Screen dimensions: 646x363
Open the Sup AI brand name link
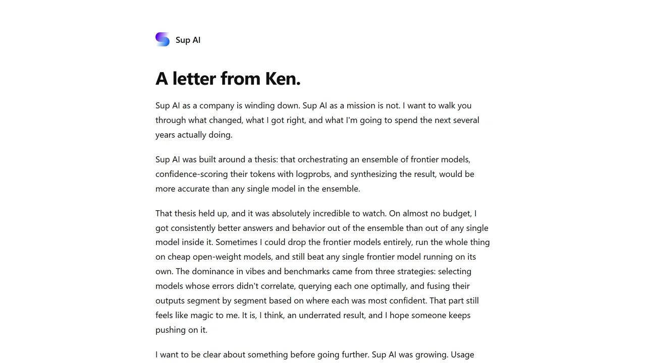pyautogui.click(x=188, y=40)
